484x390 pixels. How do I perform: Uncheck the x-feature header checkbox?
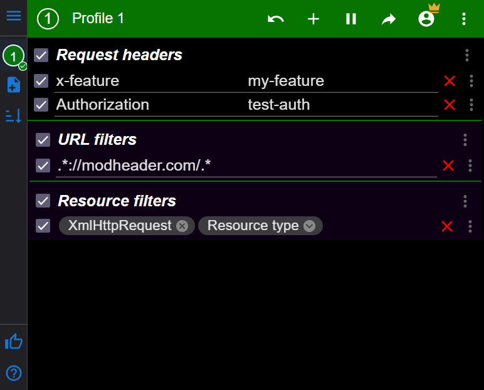[41, 81]
